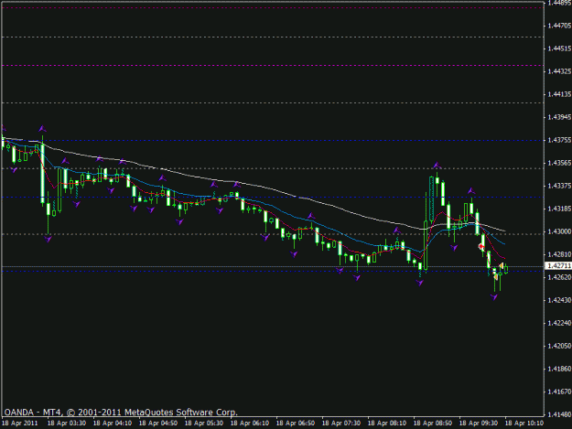Click the long white candle falling before 03:30
572x429 pixels.
pyautogui.click(x=43, y=174)
